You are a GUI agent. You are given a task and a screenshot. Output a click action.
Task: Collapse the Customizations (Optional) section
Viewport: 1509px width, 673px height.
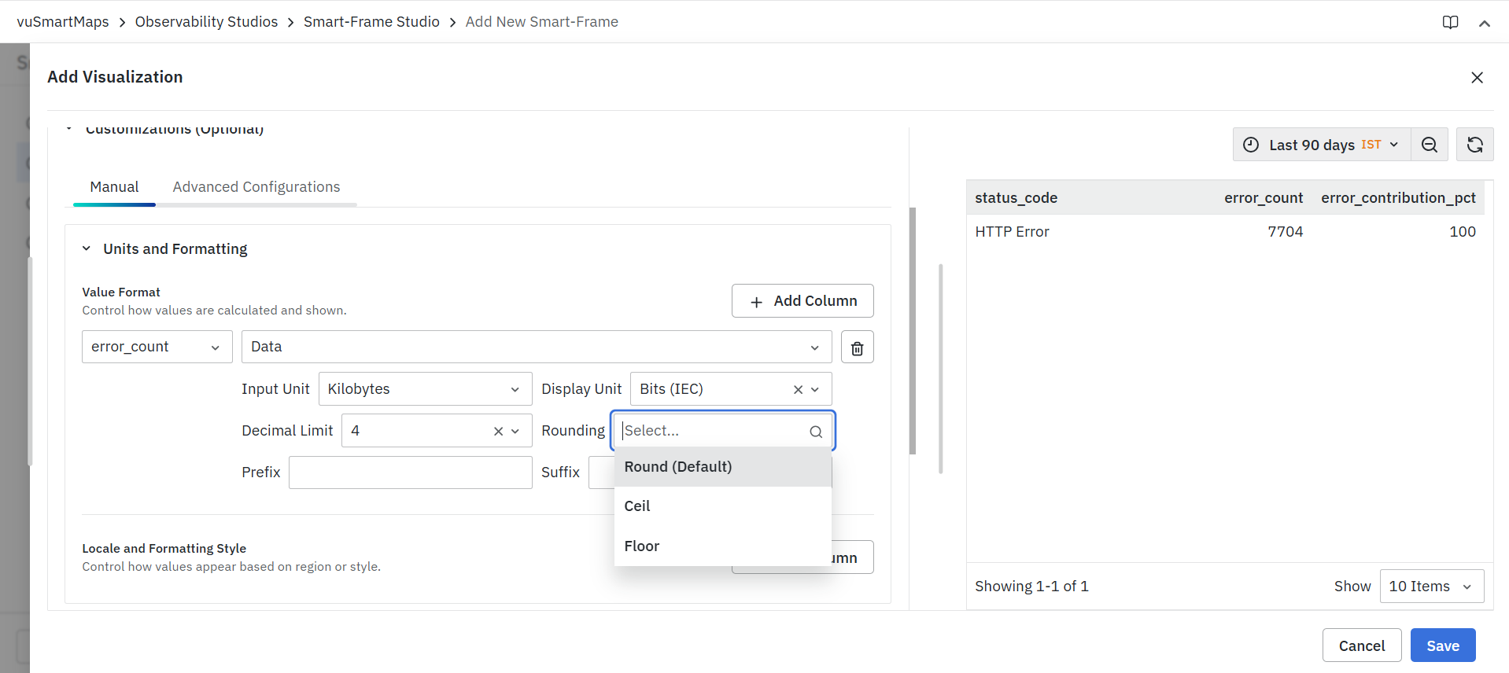[69, 128]
